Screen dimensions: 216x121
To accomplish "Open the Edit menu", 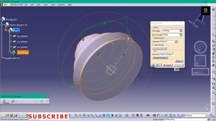I will tap(32, 5).
